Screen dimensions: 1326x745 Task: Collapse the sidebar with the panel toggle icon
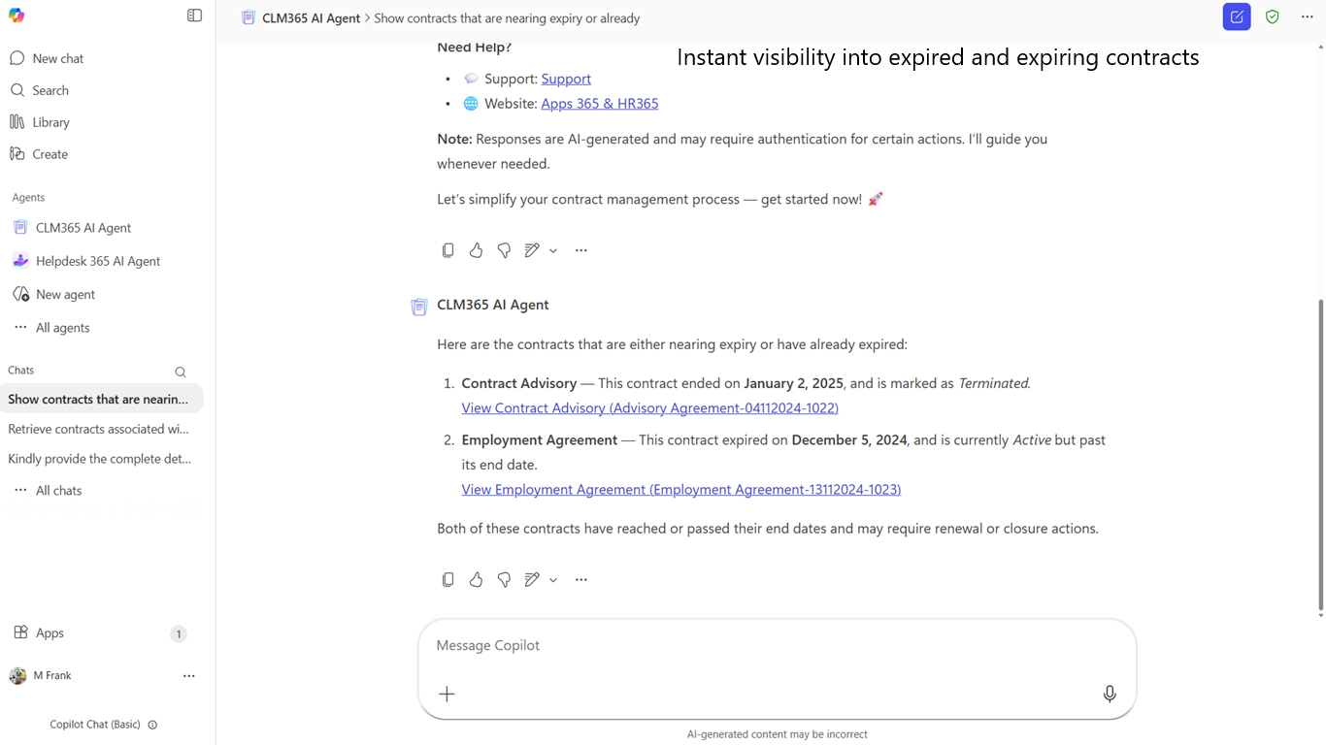[194, 16]
